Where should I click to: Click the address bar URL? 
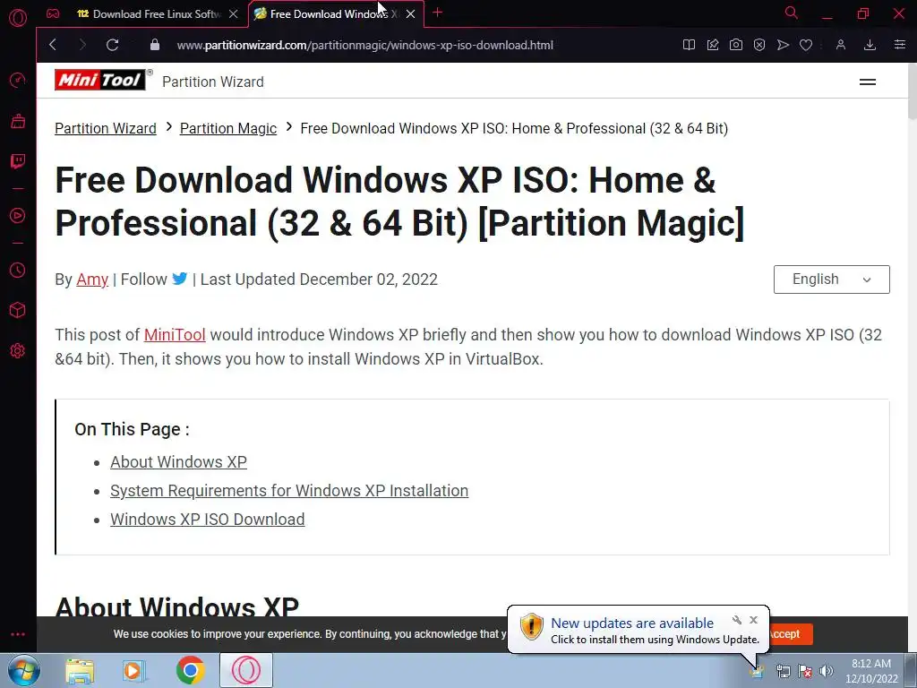click(365, 45)
